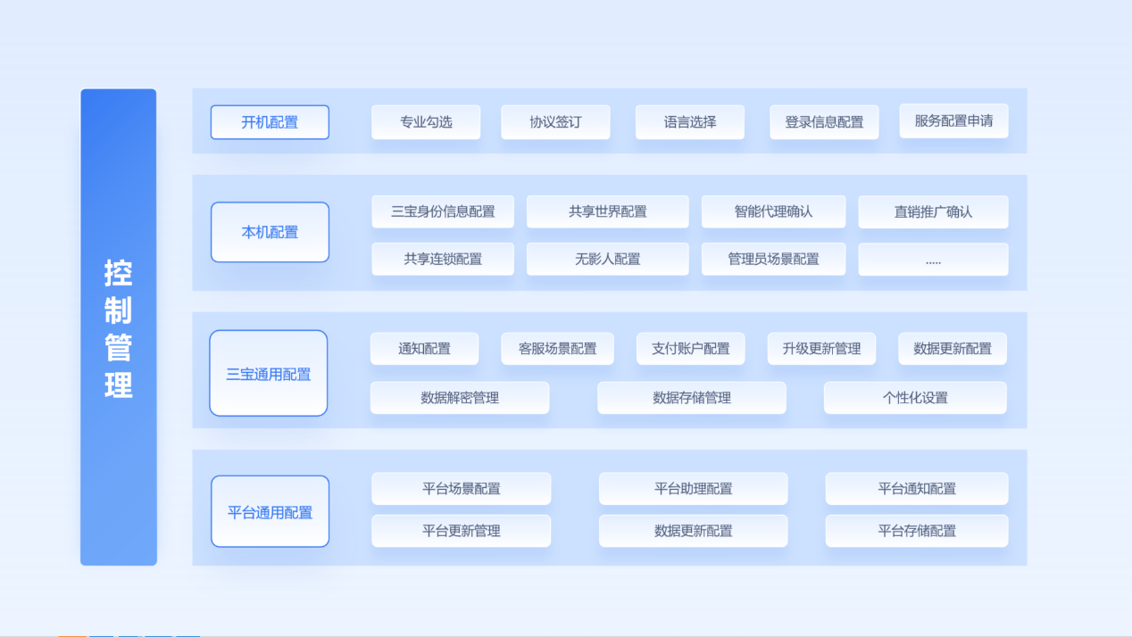Click the 平台存储配置 button

tap(917, 531)
